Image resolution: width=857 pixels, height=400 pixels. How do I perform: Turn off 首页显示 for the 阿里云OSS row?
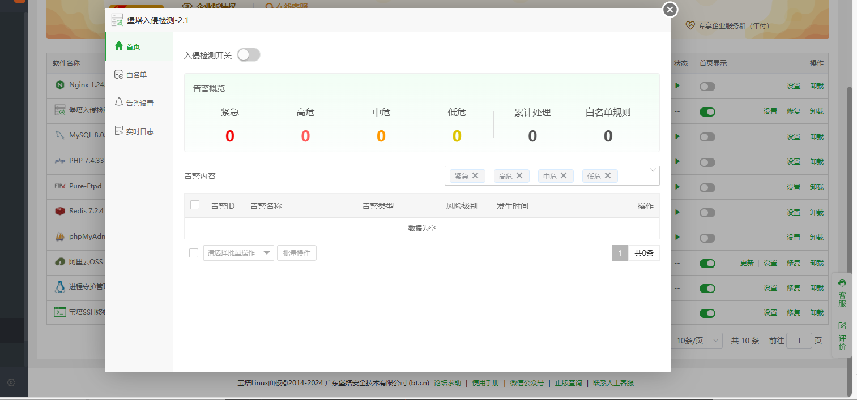[x=707, y=263]
